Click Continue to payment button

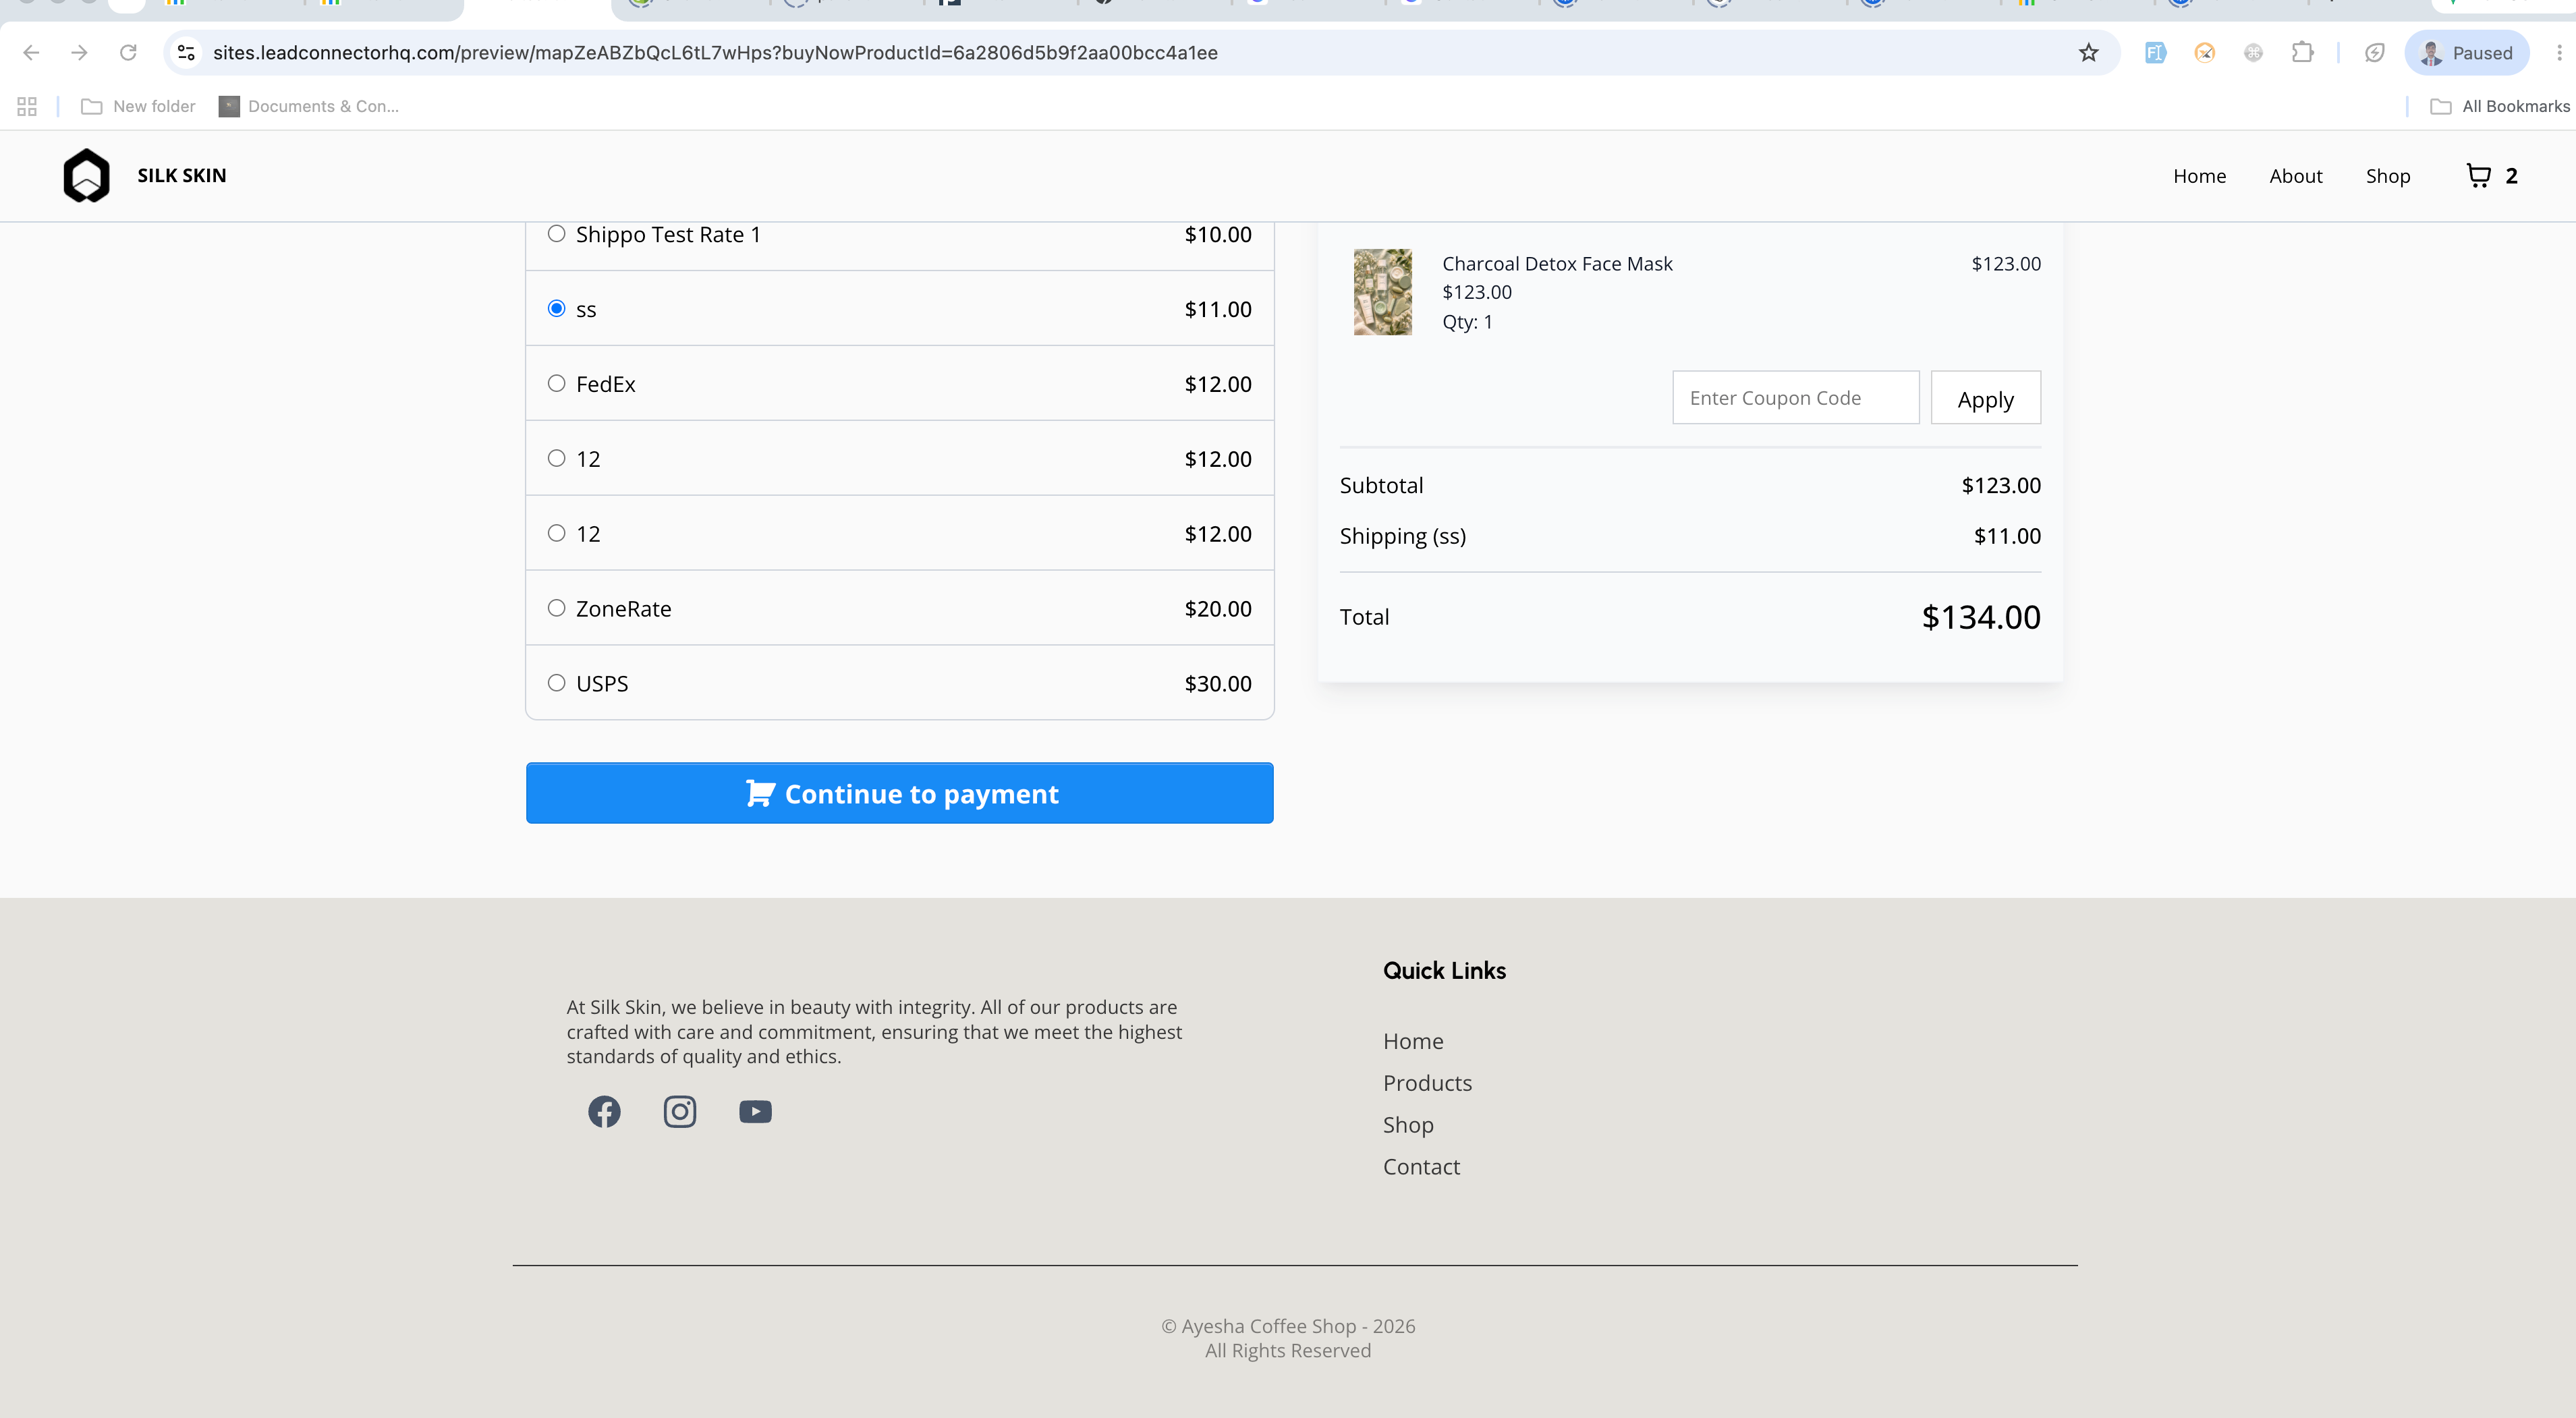click(x=900, y=793)
